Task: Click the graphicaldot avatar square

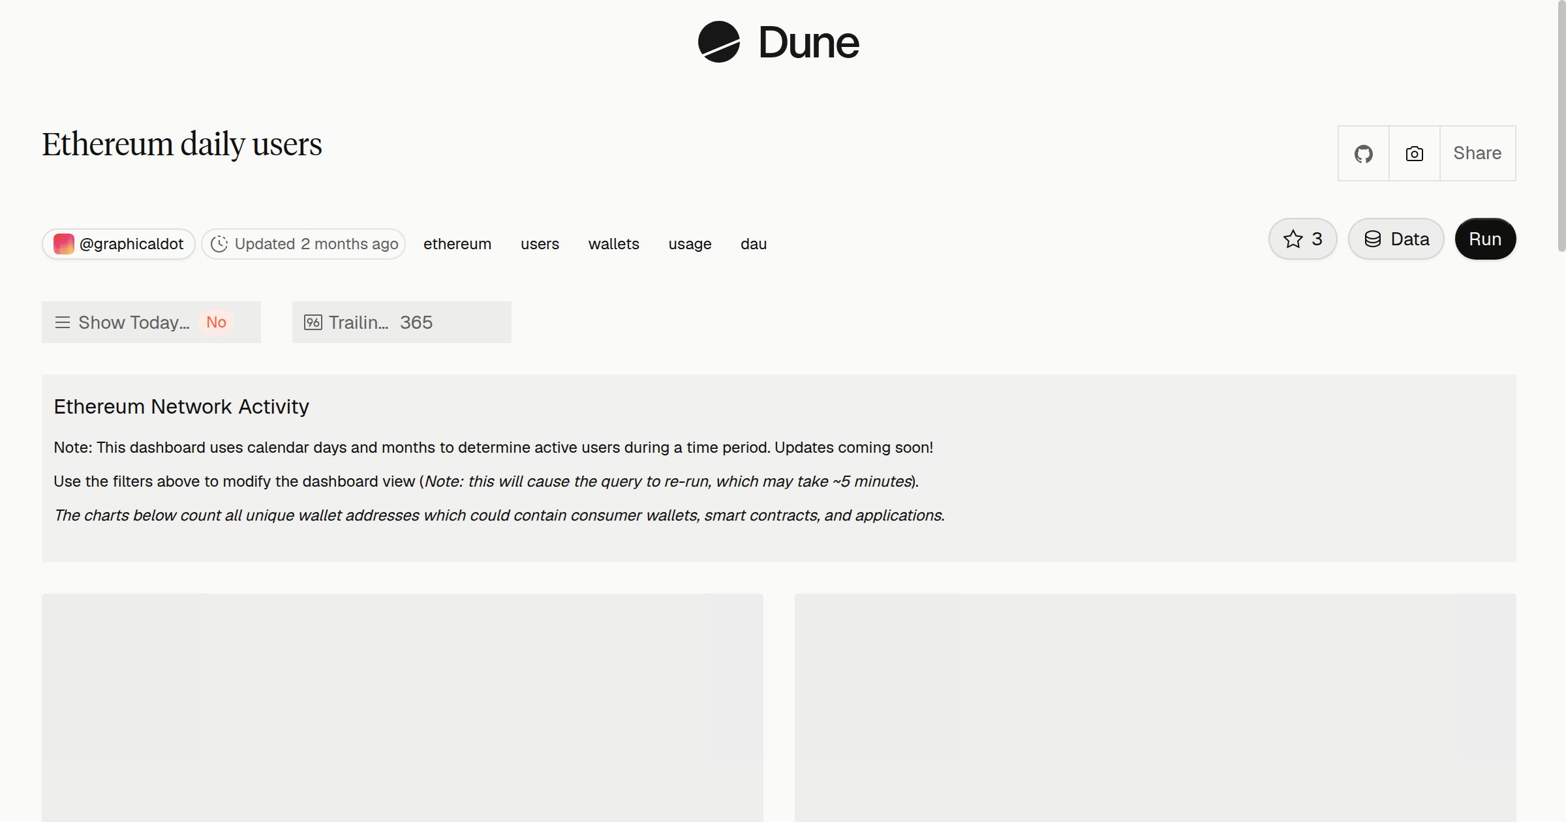Action: point(64,244)
